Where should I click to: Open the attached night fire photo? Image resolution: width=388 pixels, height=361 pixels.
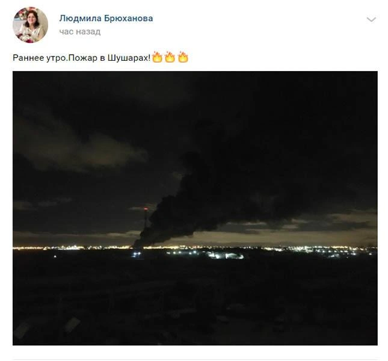[195, 208]
